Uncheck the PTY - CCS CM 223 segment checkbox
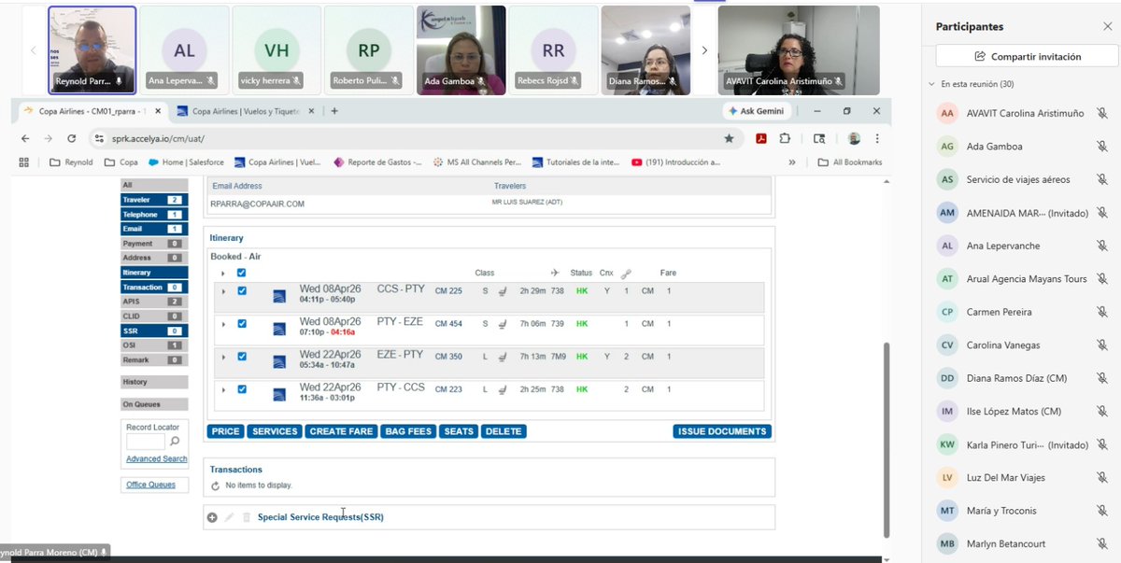This screenshot has height=563, width=1121. [242, 389]
